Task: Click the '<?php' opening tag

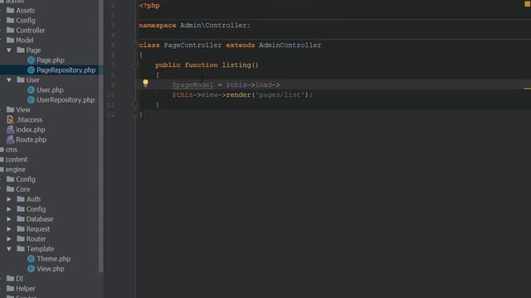Action: pyautogui.click(x=149, y=6)
